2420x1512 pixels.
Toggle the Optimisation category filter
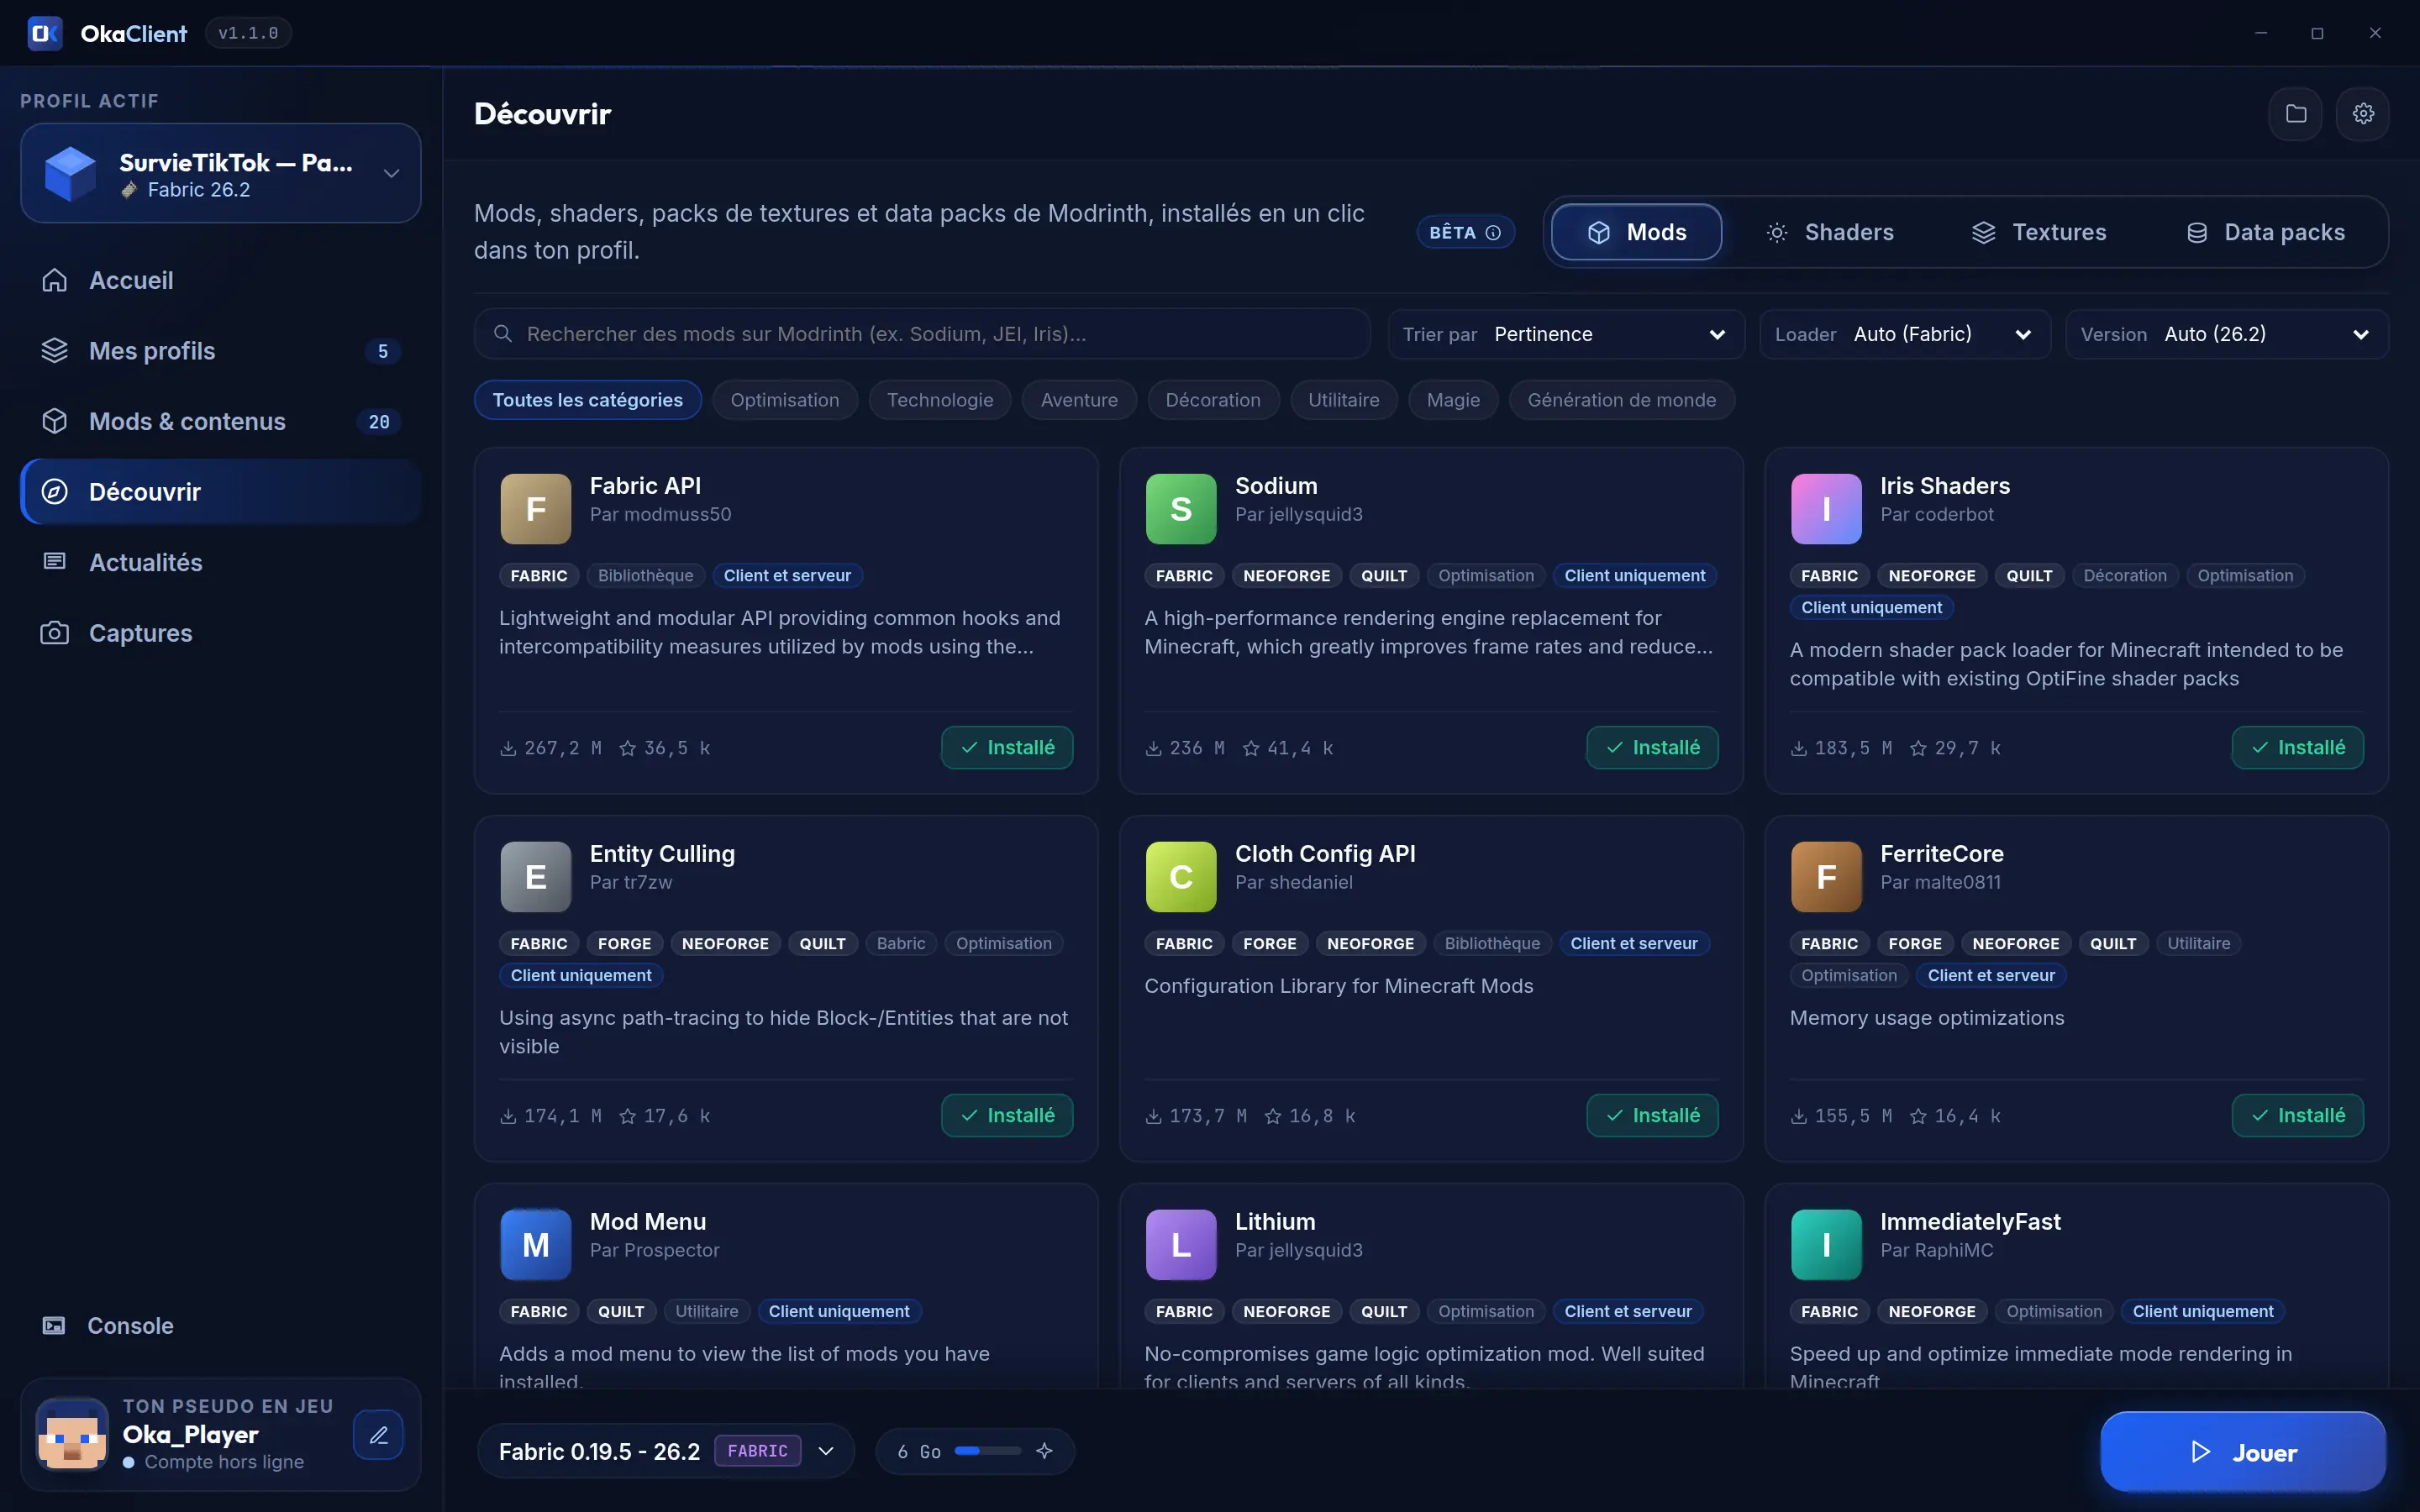[785, 400]
